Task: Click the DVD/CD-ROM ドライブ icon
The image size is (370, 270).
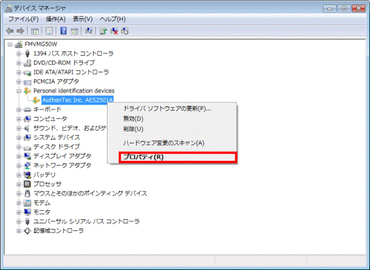Action: pos(27,63)
